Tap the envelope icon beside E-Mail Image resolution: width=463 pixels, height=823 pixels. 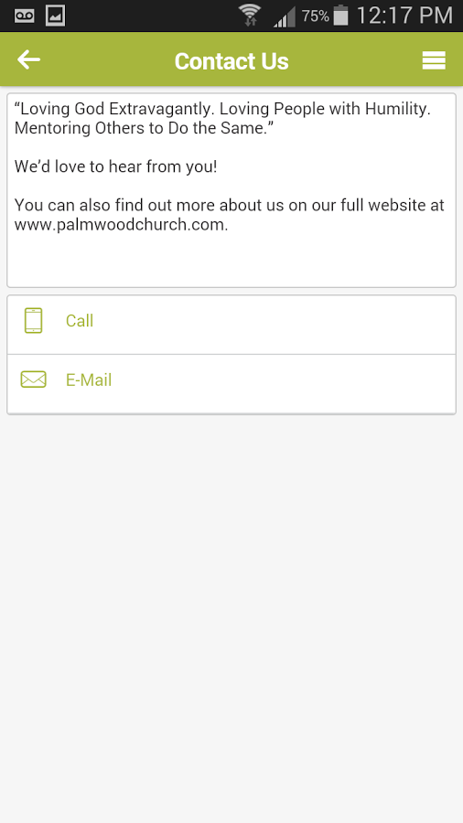tap(34, 379)
